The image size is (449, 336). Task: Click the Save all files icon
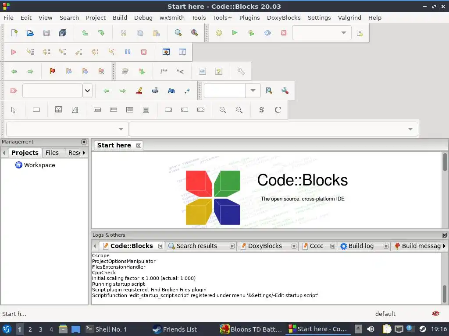click(x=63, y=33)
